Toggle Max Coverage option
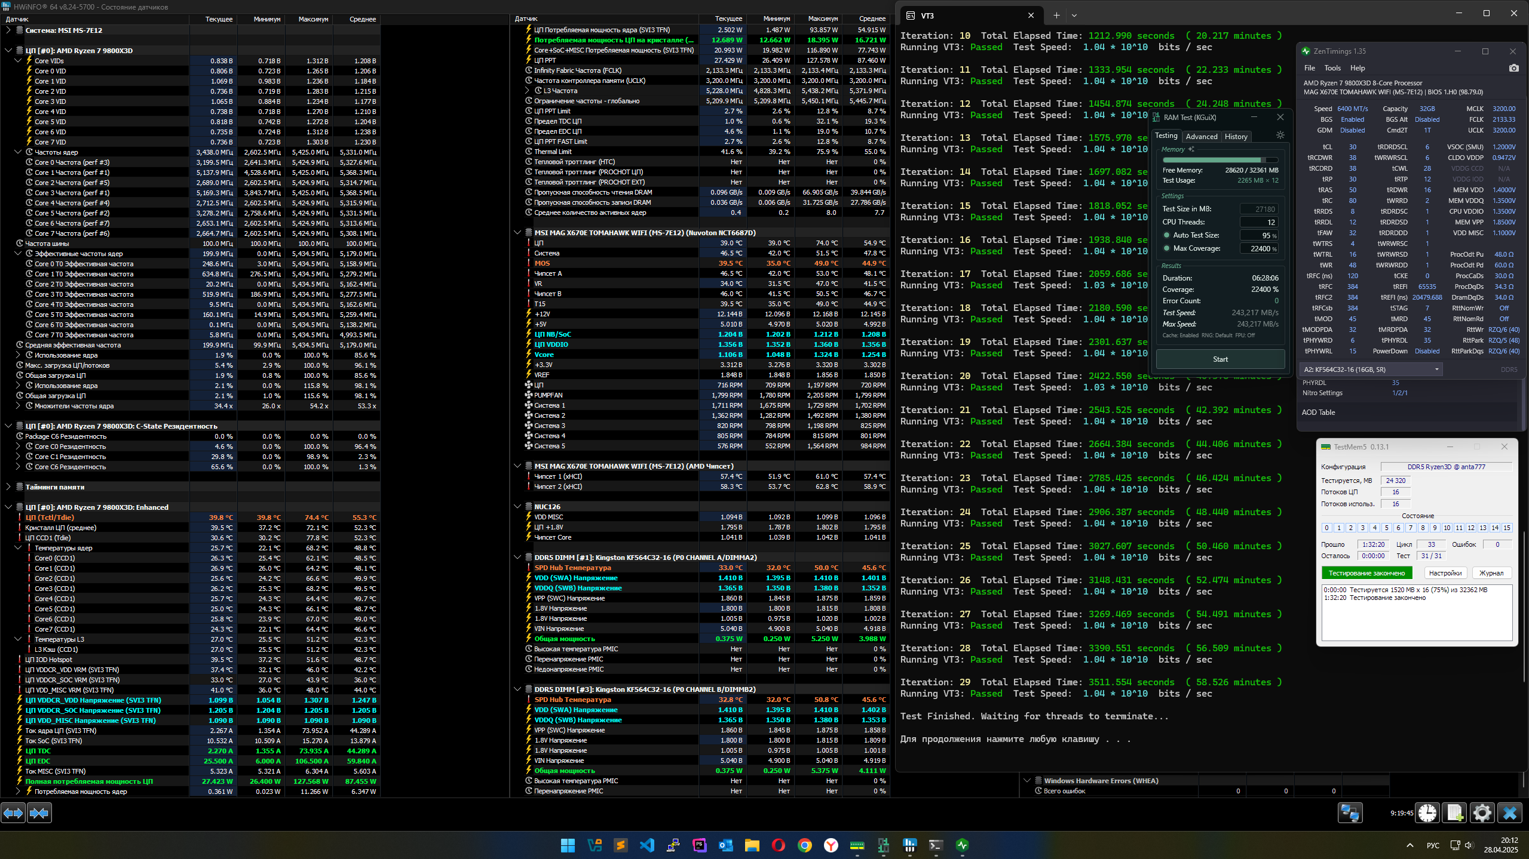Screen dimensions: 1529x859 pos(1167,248)
